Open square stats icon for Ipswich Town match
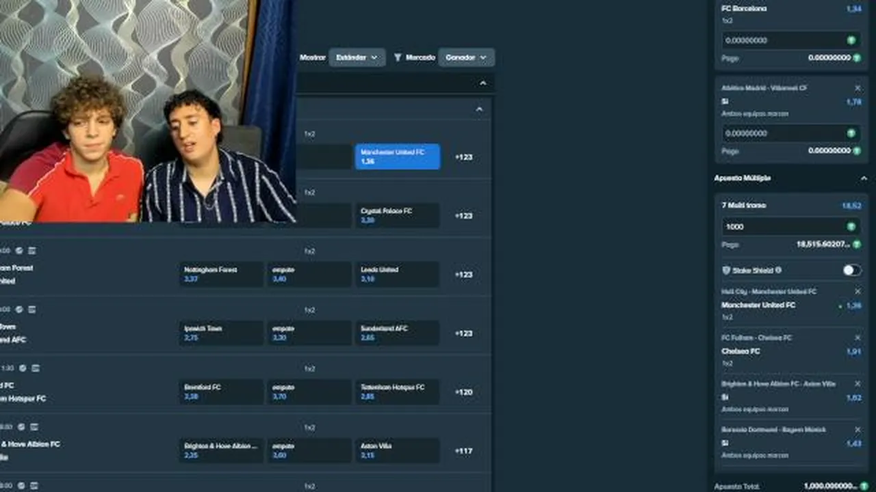The width and height of the screenshot is (876, 492). coord(31,310)
